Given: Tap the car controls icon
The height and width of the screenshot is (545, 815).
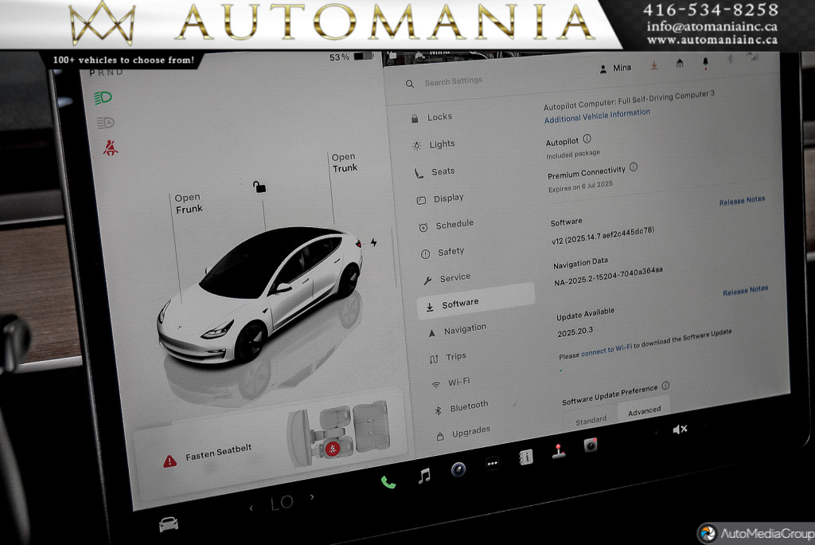Looking at the screenshot, I should pos(168,523).
